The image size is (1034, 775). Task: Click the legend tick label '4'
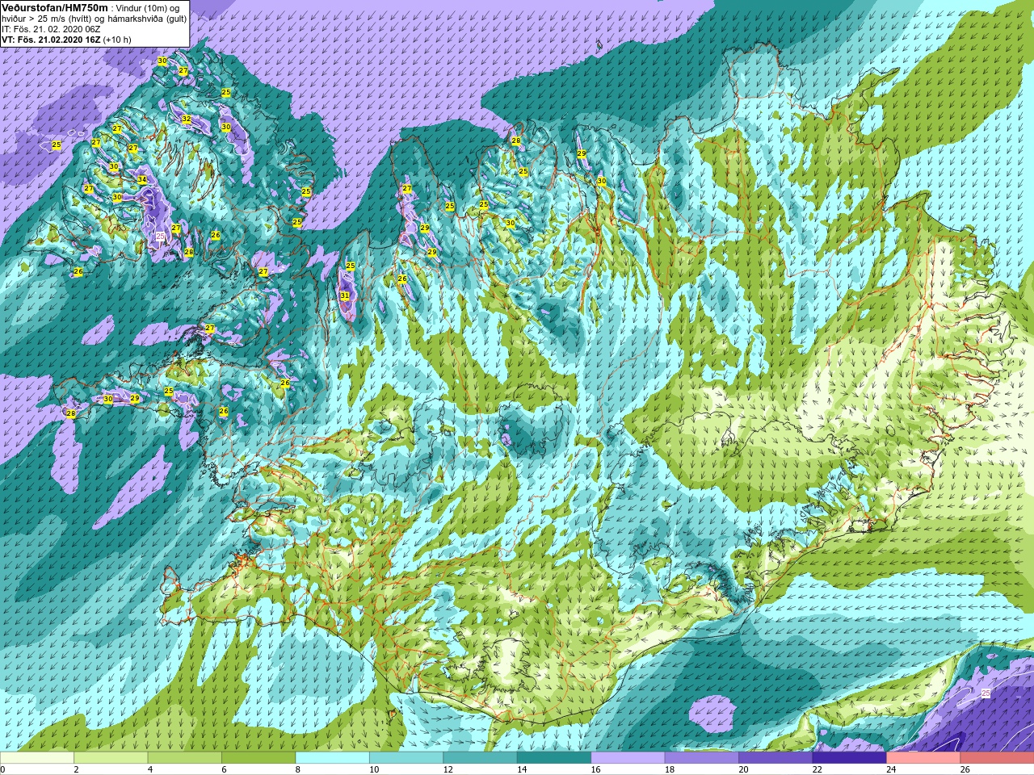tap(150, 770)
